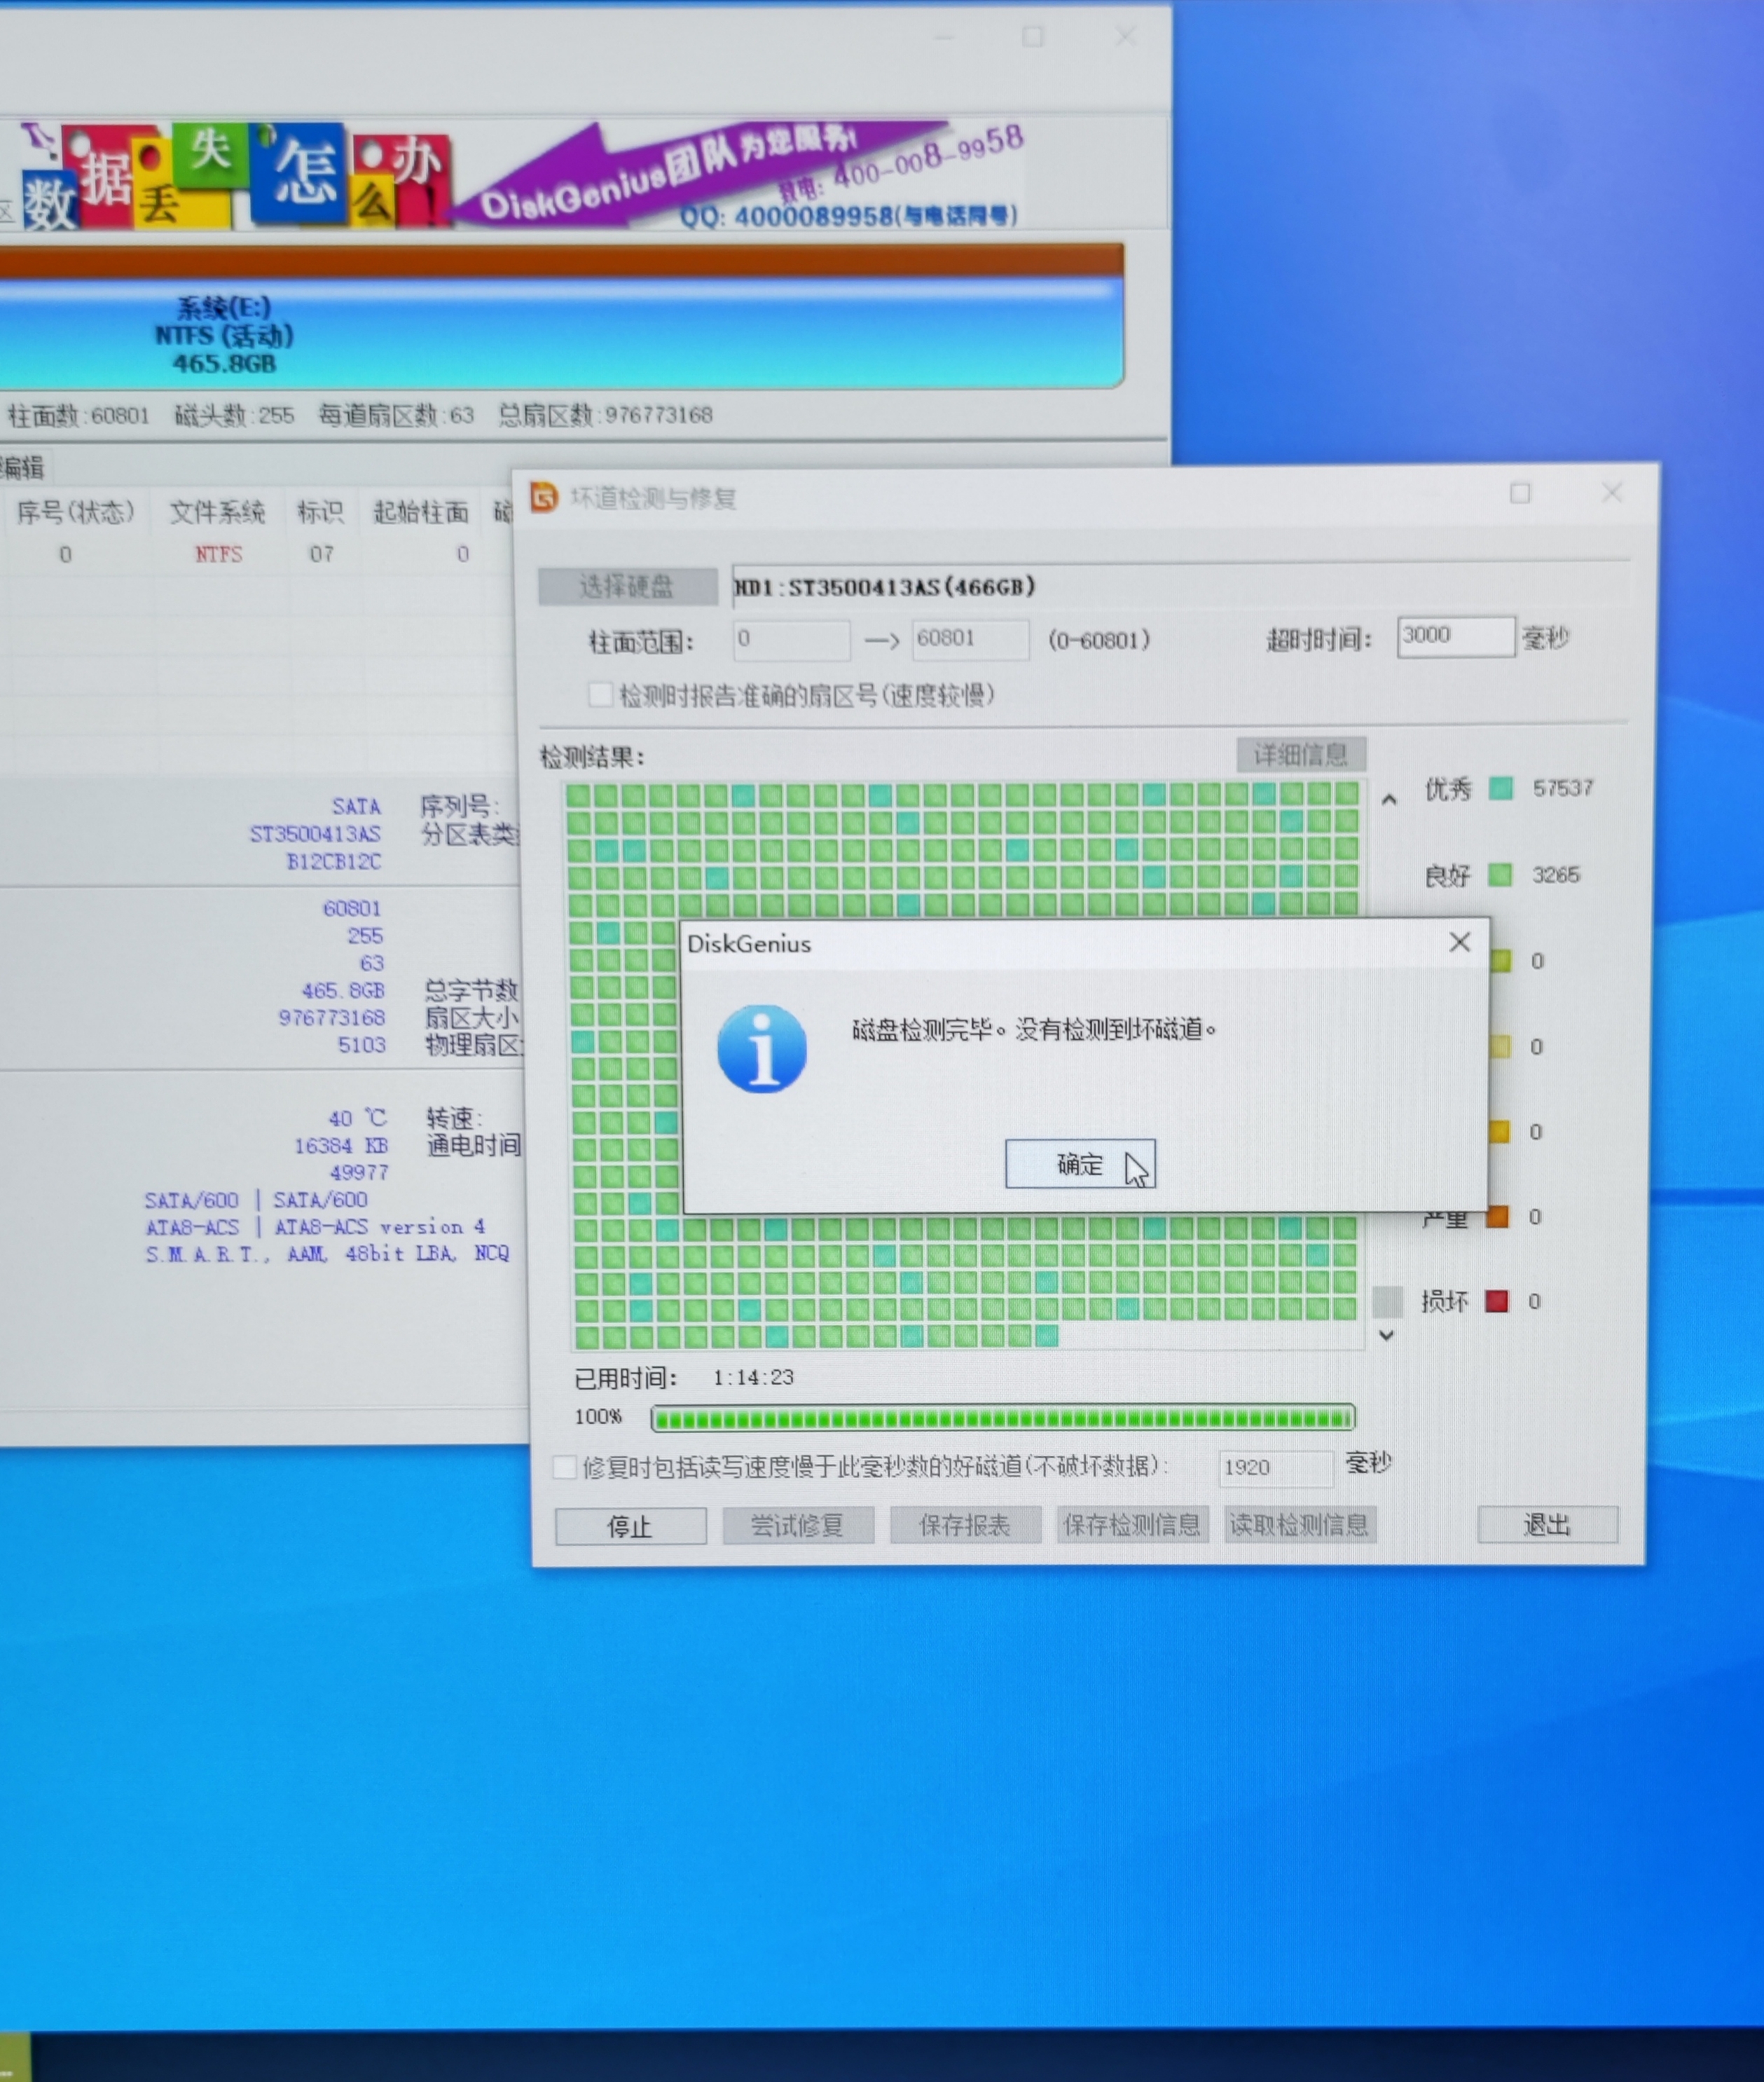Click the 磁盘检测完毕 message text
The height and width of the screenshot is (2082, 1764).
tap(1035, 1029)
